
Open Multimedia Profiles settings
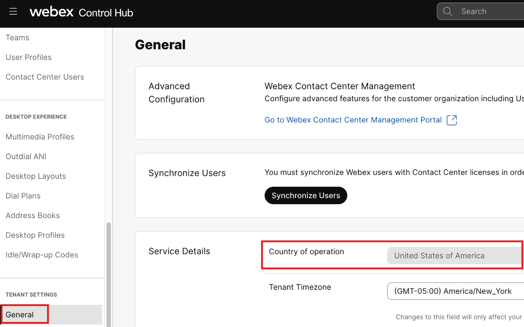[x=40, y=137]
